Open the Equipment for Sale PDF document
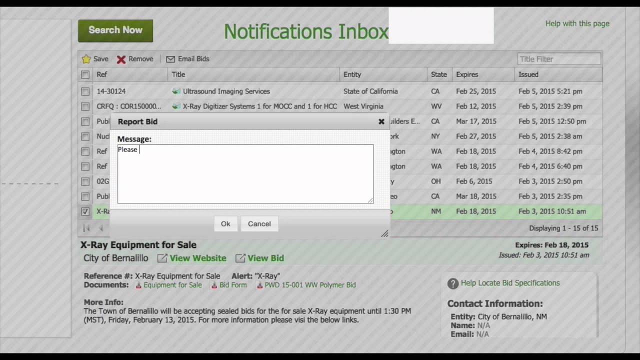Viewport: 640px width, 360px height. (172, 285)
